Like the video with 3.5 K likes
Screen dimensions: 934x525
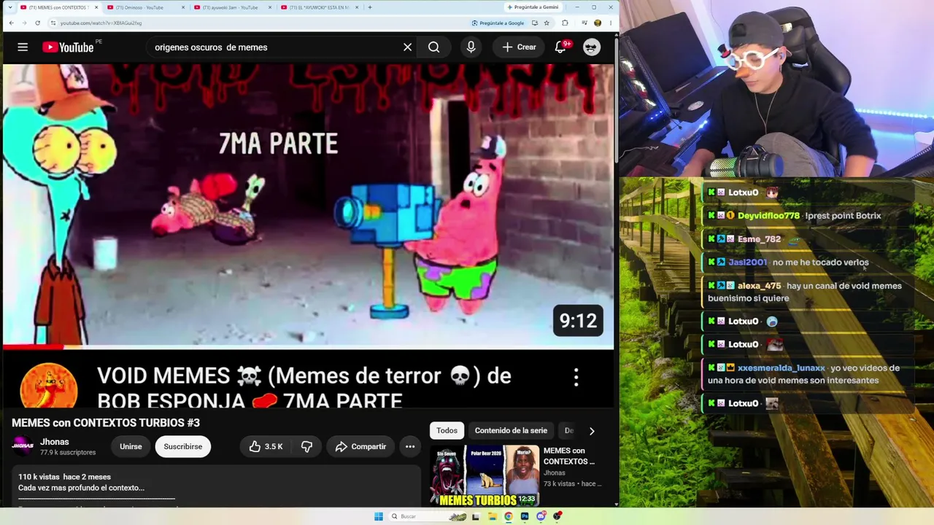point(266,446)
